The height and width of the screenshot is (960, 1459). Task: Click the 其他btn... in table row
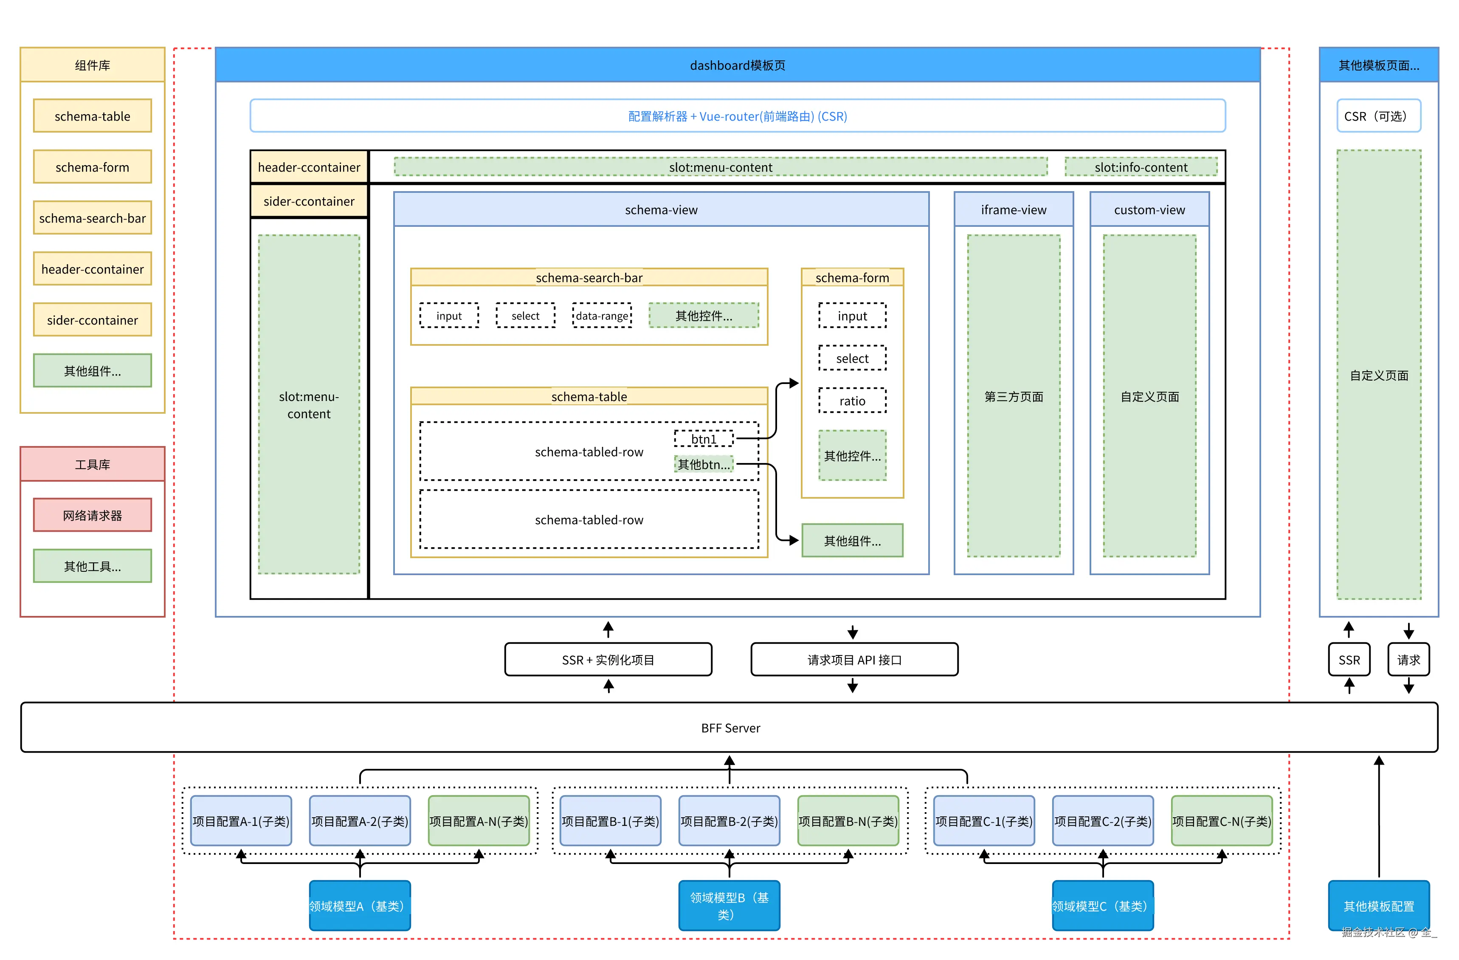703,464
